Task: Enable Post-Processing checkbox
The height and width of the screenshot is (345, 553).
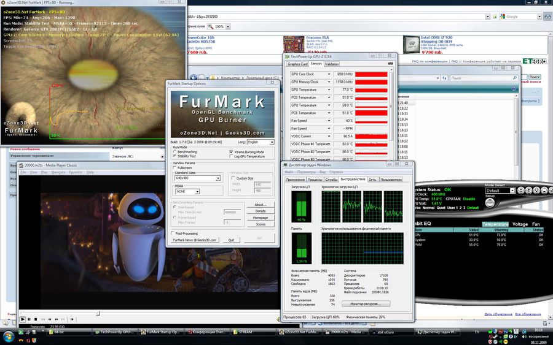Action: point(173,233)
